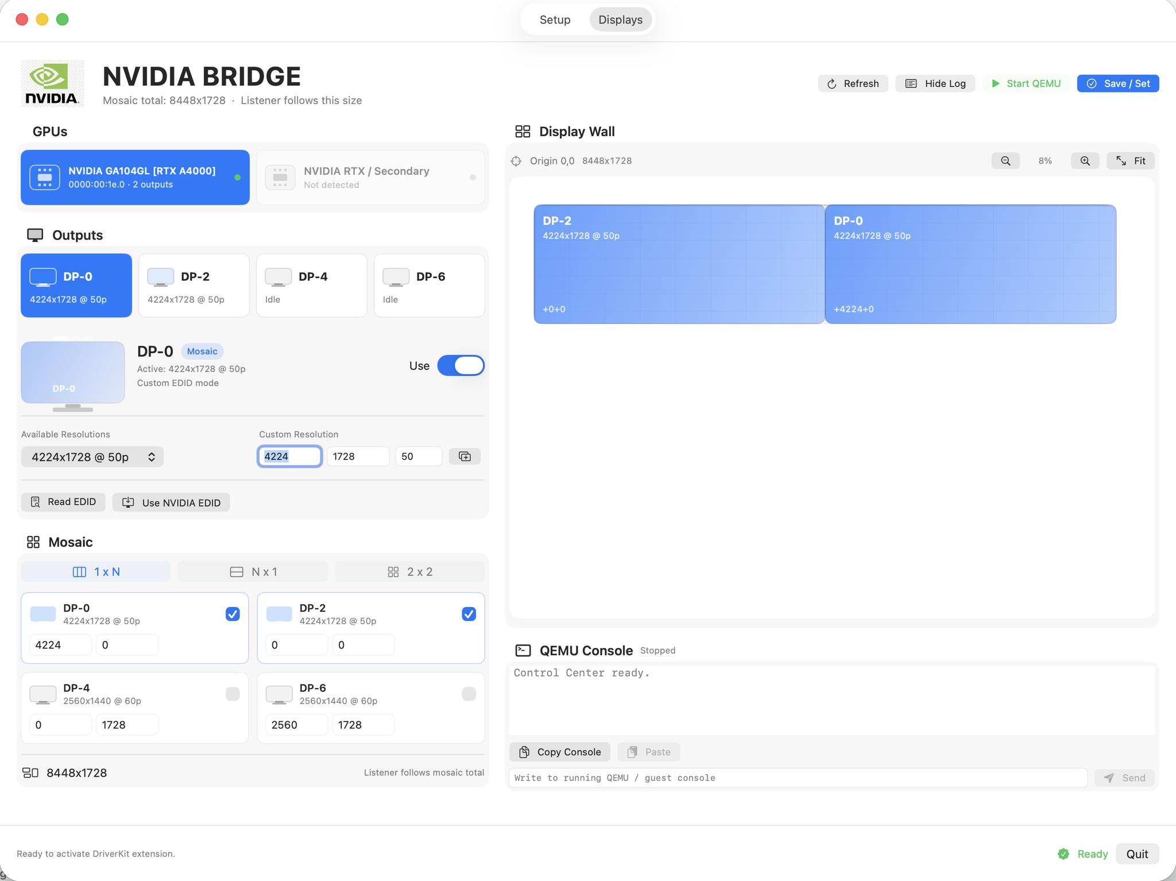Image resolution: width=1176 pixels, height=881 pixels.
Task: Click the 8% zoom level text
Action: point(1045,161)
